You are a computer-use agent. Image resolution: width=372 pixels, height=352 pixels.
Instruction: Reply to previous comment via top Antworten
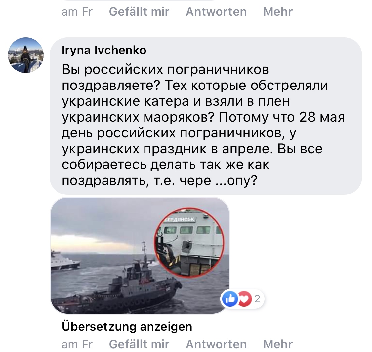(x=216, y=11)
